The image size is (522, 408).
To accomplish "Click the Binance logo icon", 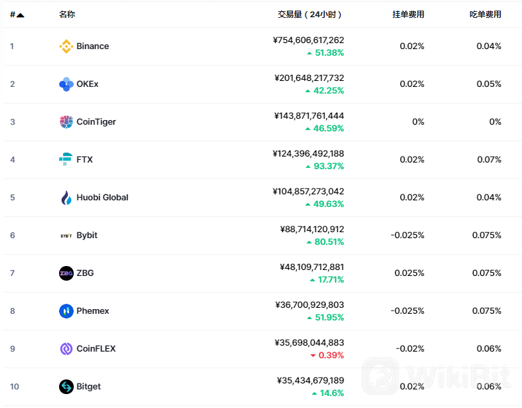I will [x=66, y=46].
